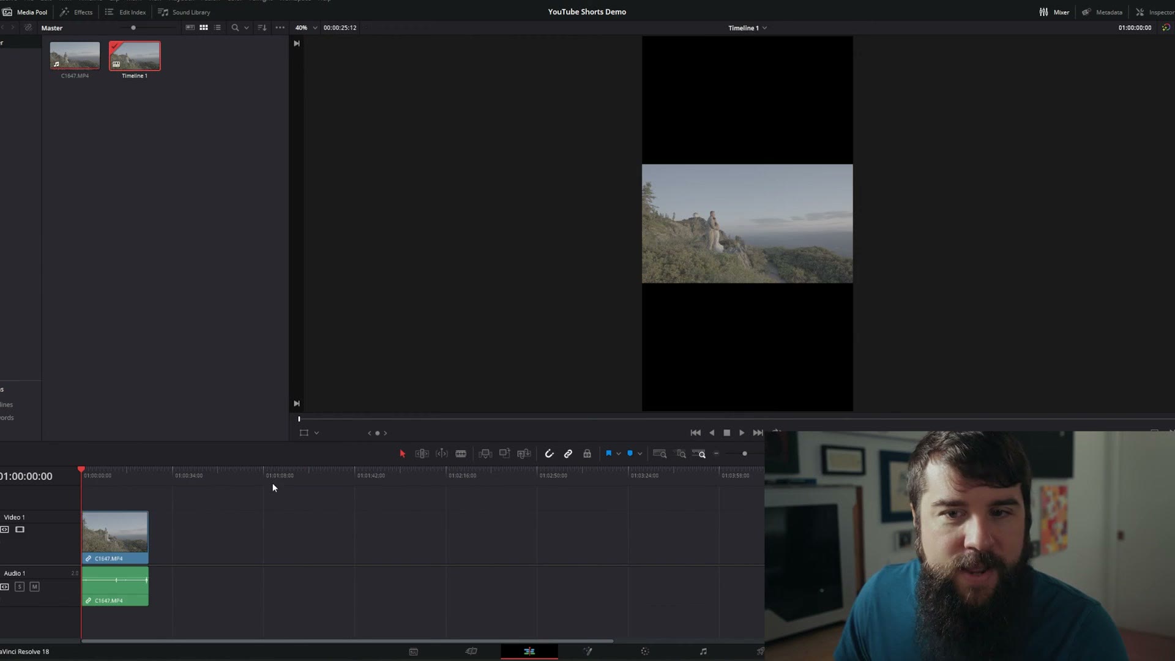The width and height of the screenshot is (1175, 661).
Task: Add a blue flag to the clip
Action: click(608, 454)
